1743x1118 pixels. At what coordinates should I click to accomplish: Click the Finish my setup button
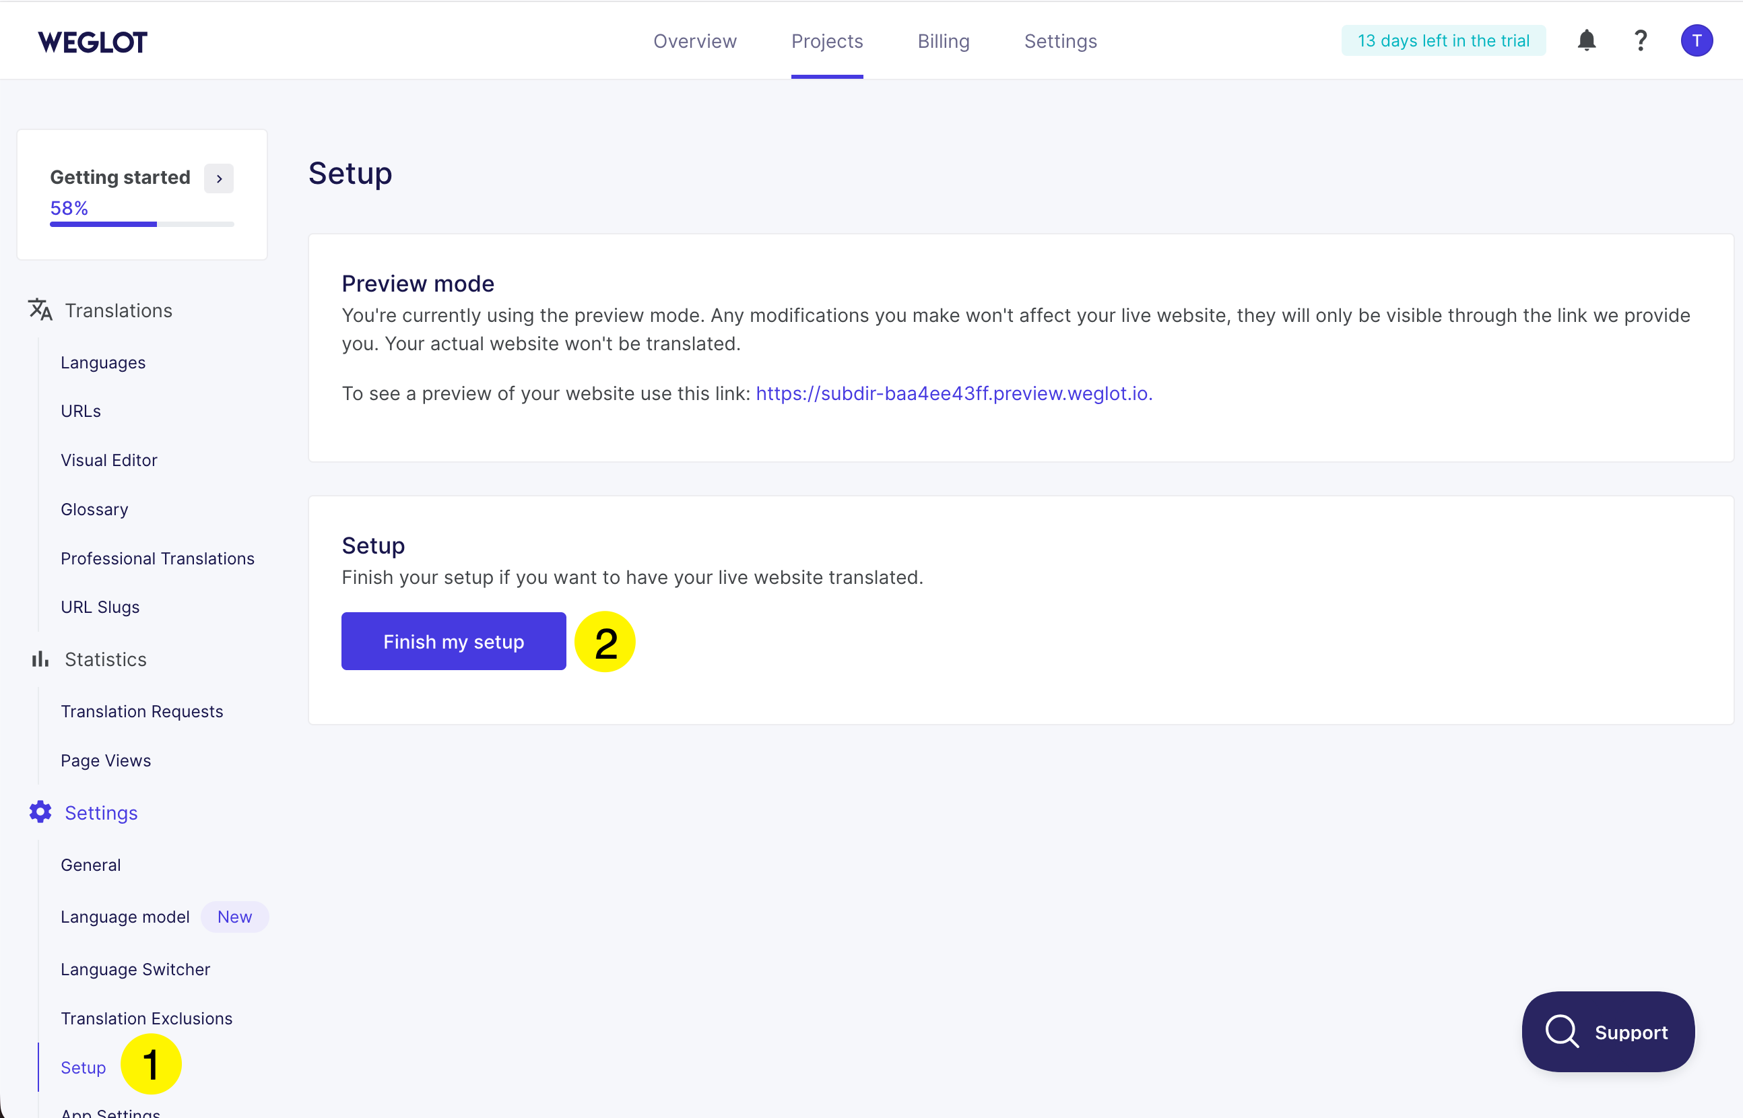click(453, 641)
